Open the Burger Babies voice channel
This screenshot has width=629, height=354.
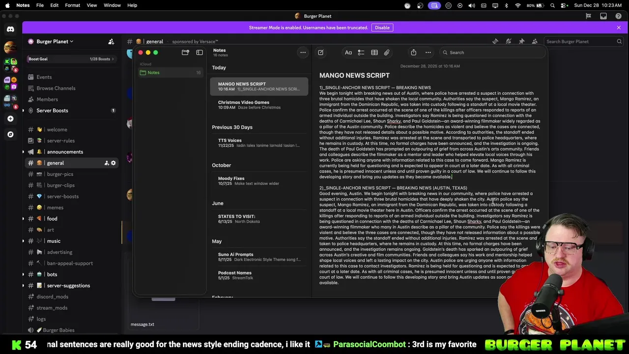coord(71,330)
